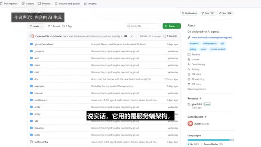
Task: Click the commit status checkmark icon
Action: [x=132, y=36]
